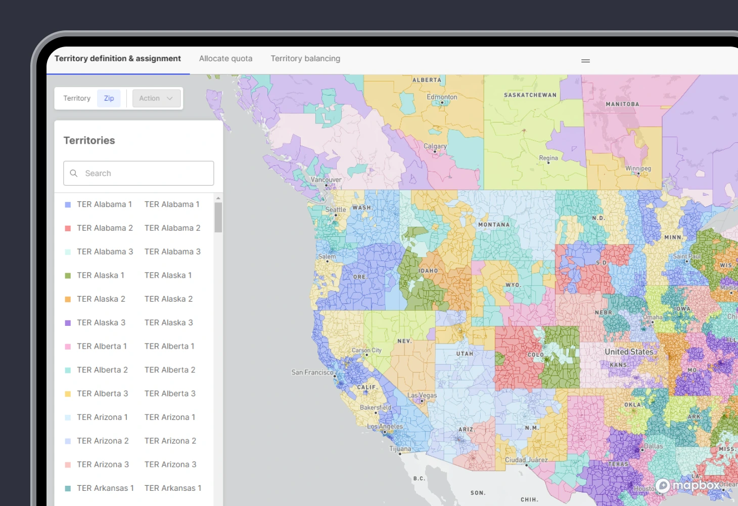Switch to Territory mode toggle
Screen dimensions: 738x506
coord(77,98)
